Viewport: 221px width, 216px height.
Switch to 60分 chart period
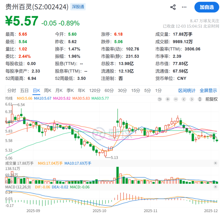pyautogui.click(x=109, y=90)
